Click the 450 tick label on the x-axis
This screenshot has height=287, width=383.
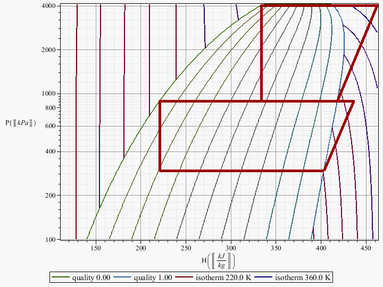coord(366,248)
